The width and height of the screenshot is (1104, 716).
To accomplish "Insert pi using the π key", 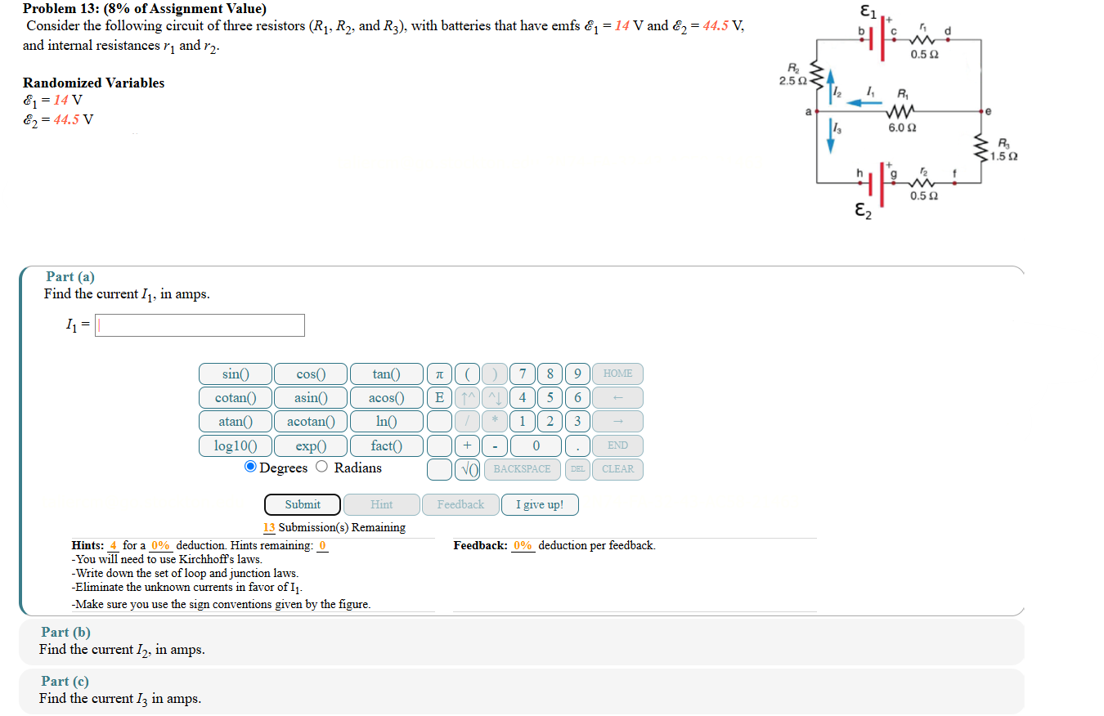I will [x=439, y=374].
